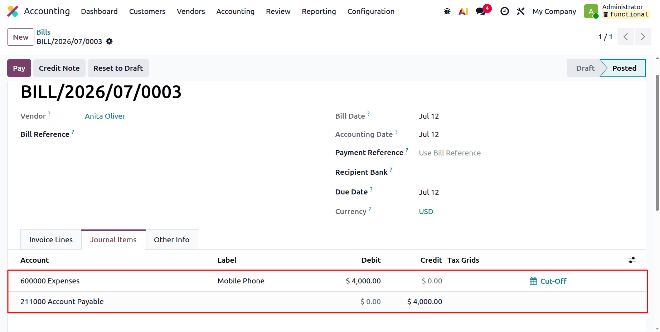The image size is (660, 332).
Task: Click the Recipient Bank field
Action: pyautogui.click(x=526, y=172)
